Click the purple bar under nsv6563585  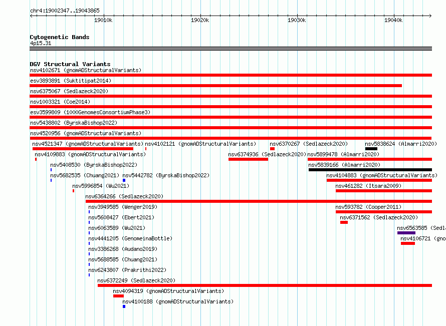pos(406,233)
